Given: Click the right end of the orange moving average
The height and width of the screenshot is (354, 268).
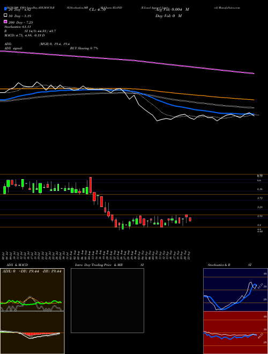Looking at the screenshot, I should tap(254, 100).
